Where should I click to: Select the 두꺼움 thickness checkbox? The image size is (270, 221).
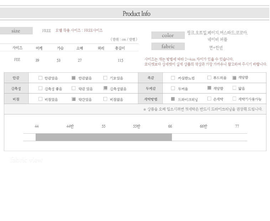click(x=173, y=88)
